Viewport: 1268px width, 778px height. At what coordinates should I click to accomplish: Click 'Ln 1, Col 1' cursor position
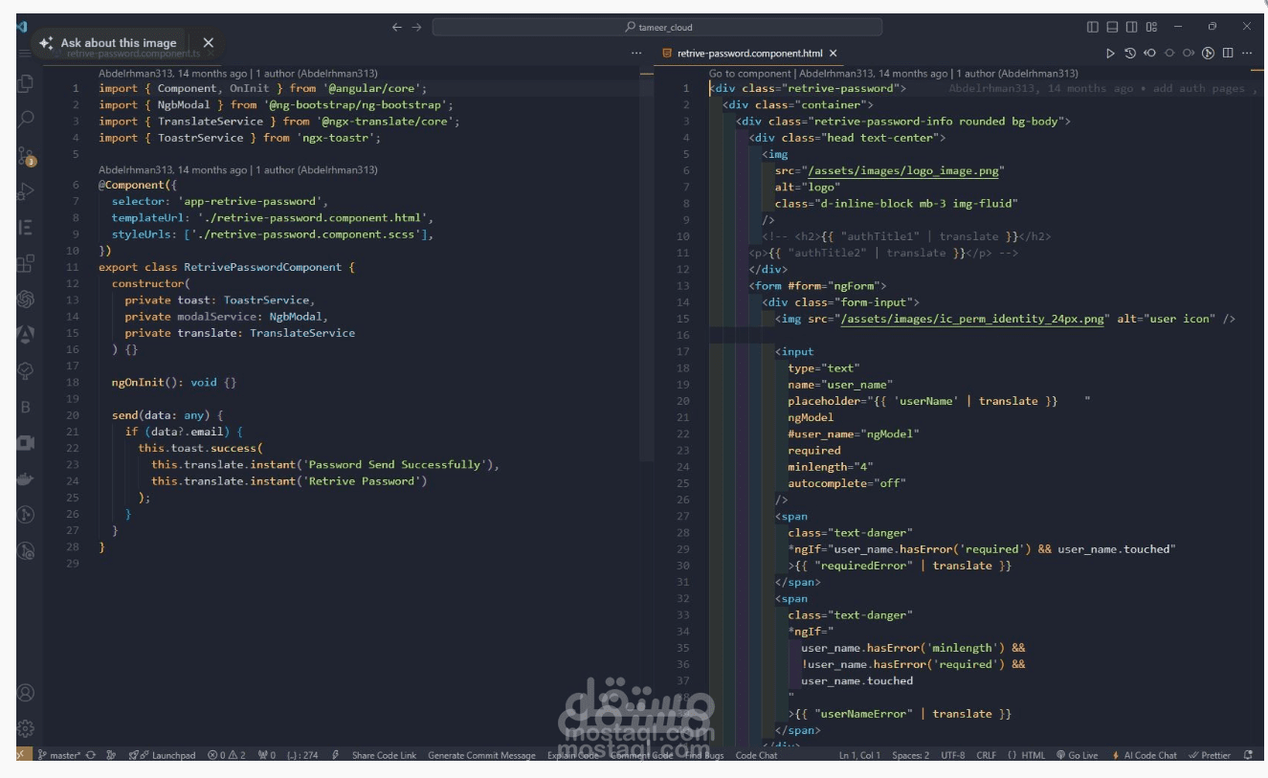coord(859,755)
